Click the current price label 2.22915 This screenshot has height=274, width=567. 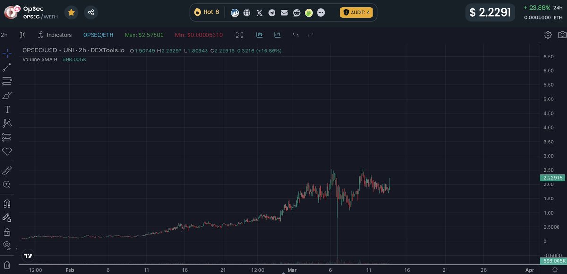click(553, 178)
